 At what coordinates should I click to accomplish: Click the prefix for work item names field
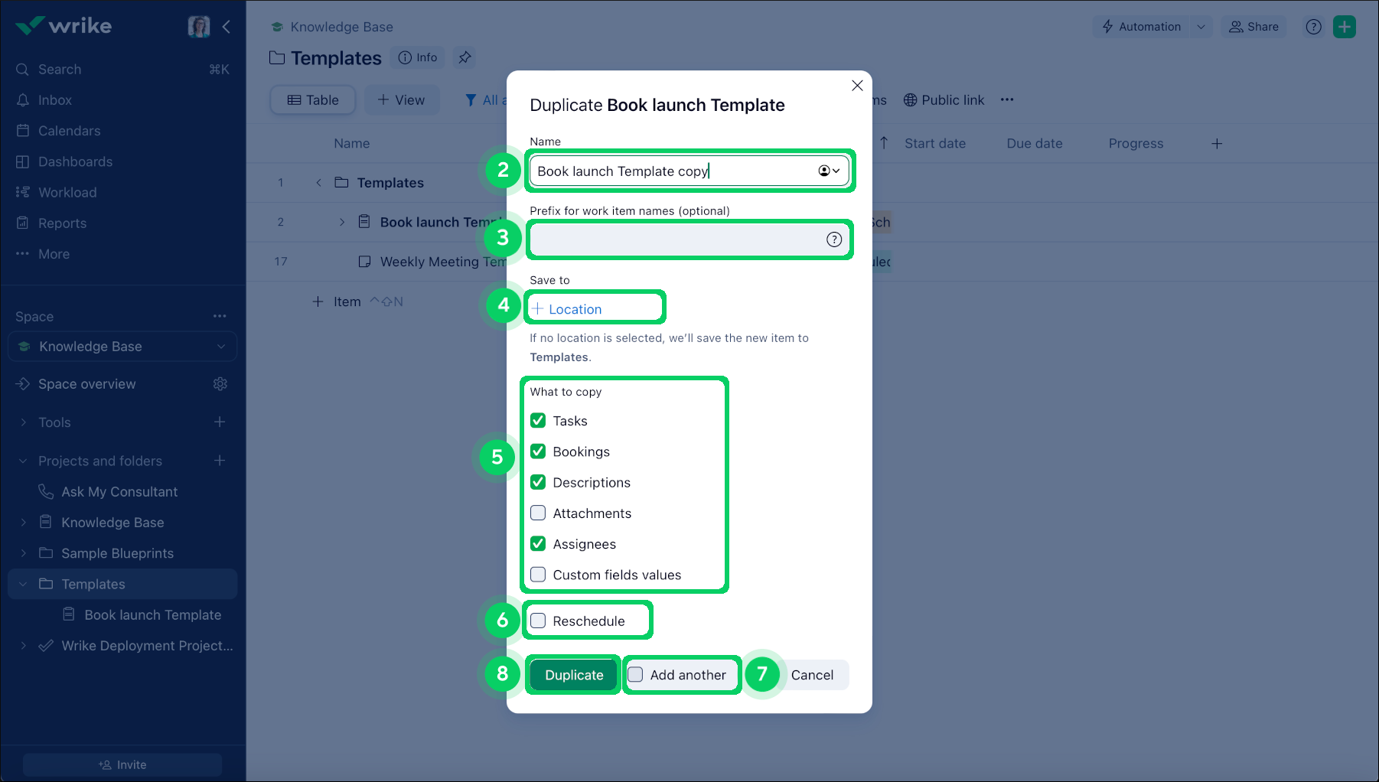[673, 239]
